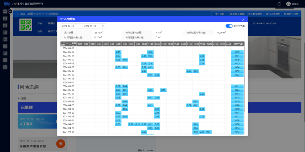305x152 pixels.
Task: Select the 2024-05-12 date row label
Action: (68, 52)
